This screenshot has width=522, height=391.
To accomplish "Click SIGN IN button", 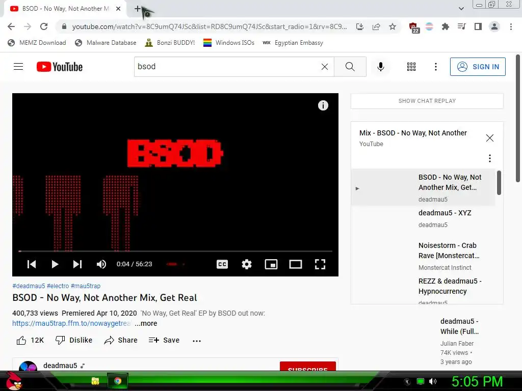I will (478, 67).
